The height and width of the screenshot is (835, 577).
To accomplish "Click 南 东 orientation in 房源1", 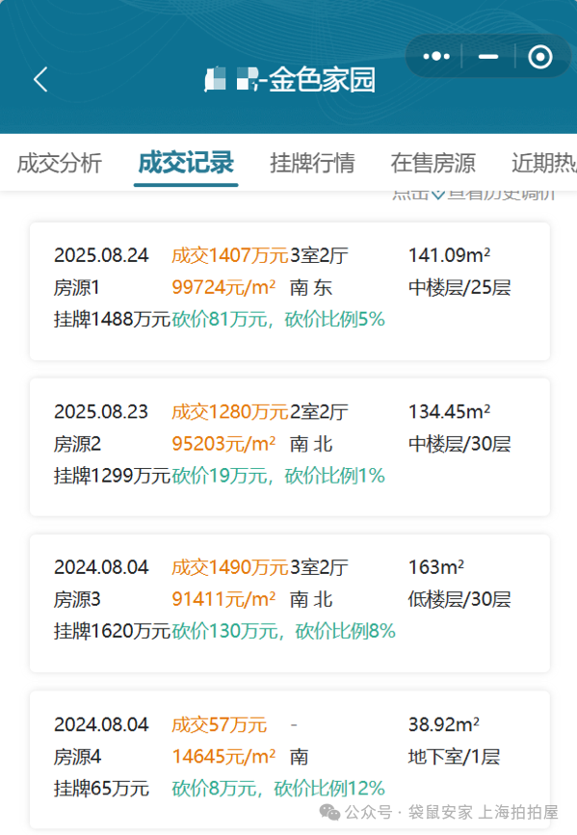I will (311, 288).
